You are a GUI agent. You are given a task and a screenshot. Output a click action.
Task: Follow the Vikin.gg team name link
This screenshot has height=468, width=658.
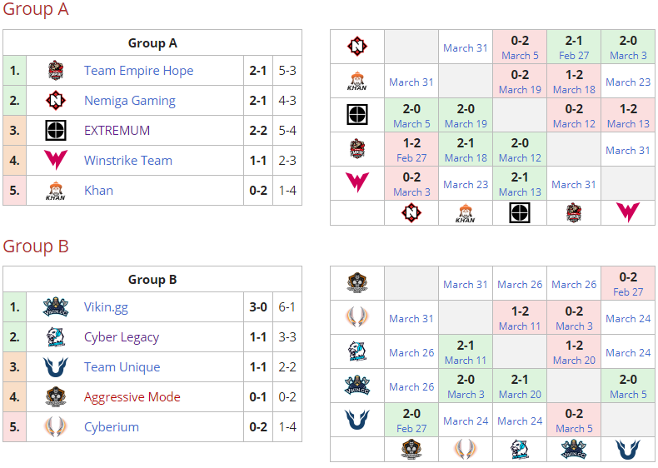pos(106,307)
